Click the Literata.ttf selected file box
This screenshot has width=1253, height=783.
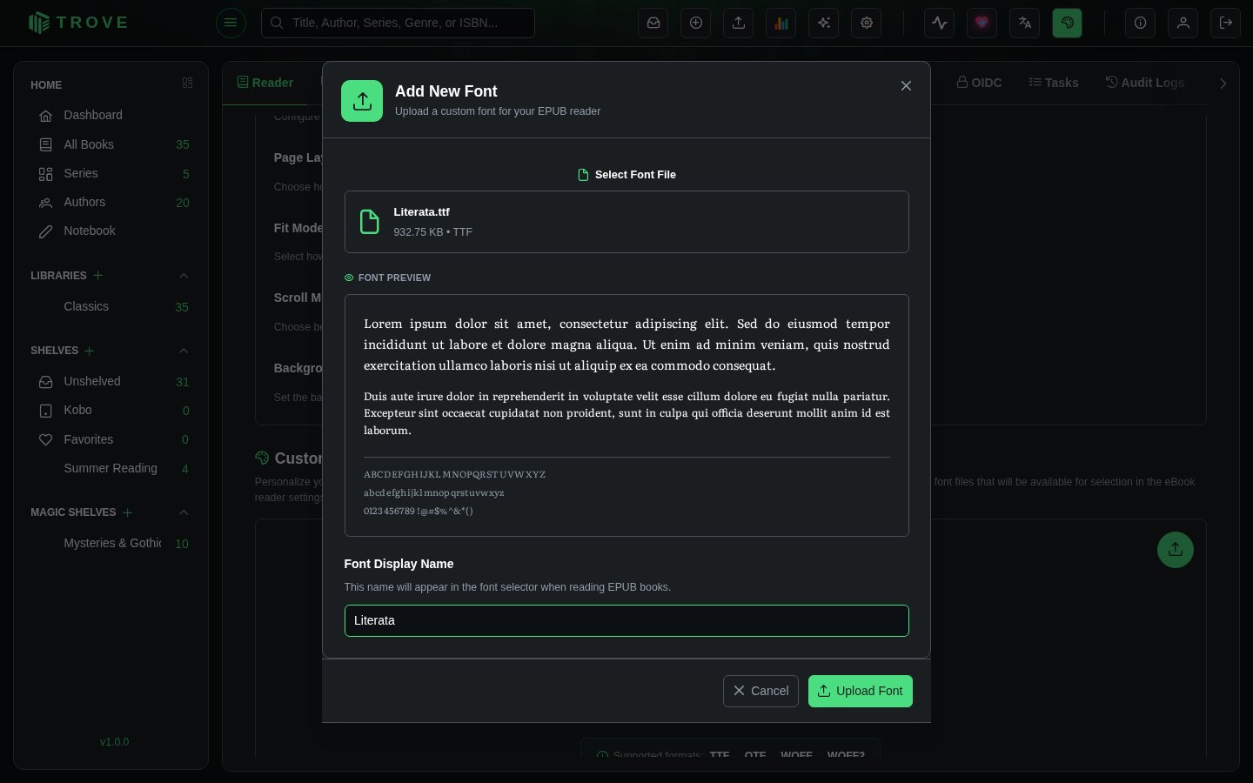(626, 222)
